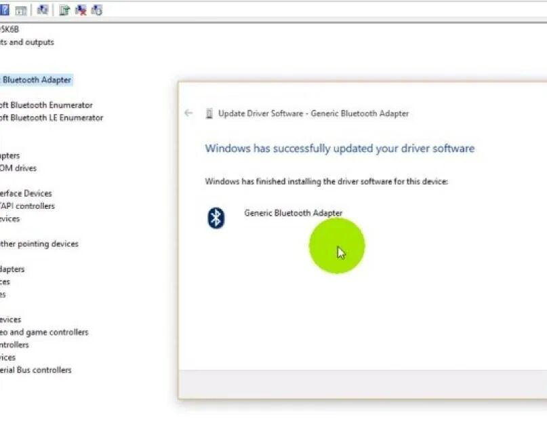Select 'ther pointing devices' category
547x424 pixels.
(x=39, y=244)
